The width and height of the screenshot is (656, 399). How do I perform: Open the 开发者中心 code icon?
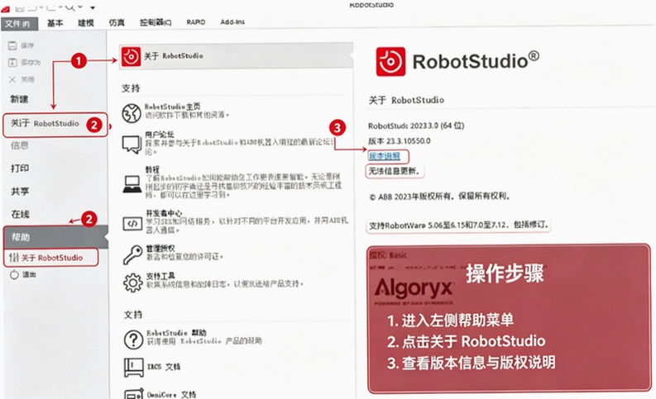click(x=132, y=224)
